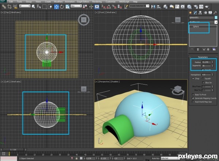Open the Top viewport [+] menu
The image size is (219, 161).
click(3, 12)
